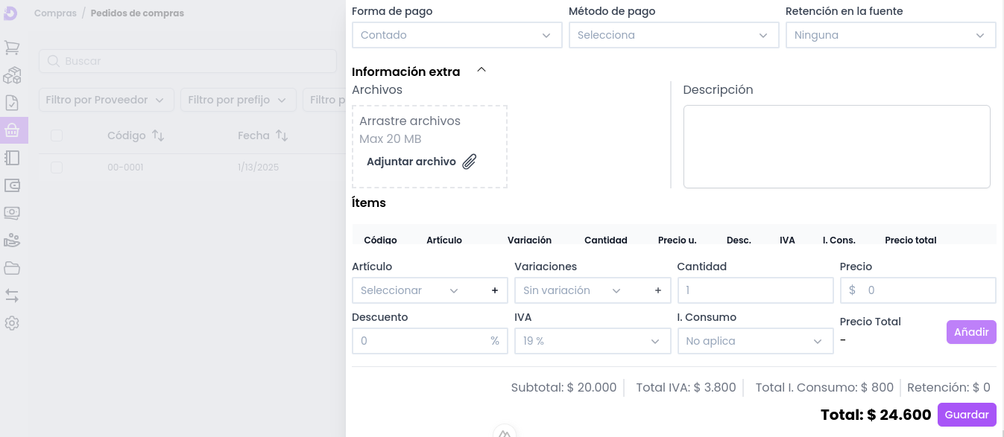The height and width of the screenshot is (437, 1004).
Task: Open the shopping cart sidebar icon
Action: (12, 48)
